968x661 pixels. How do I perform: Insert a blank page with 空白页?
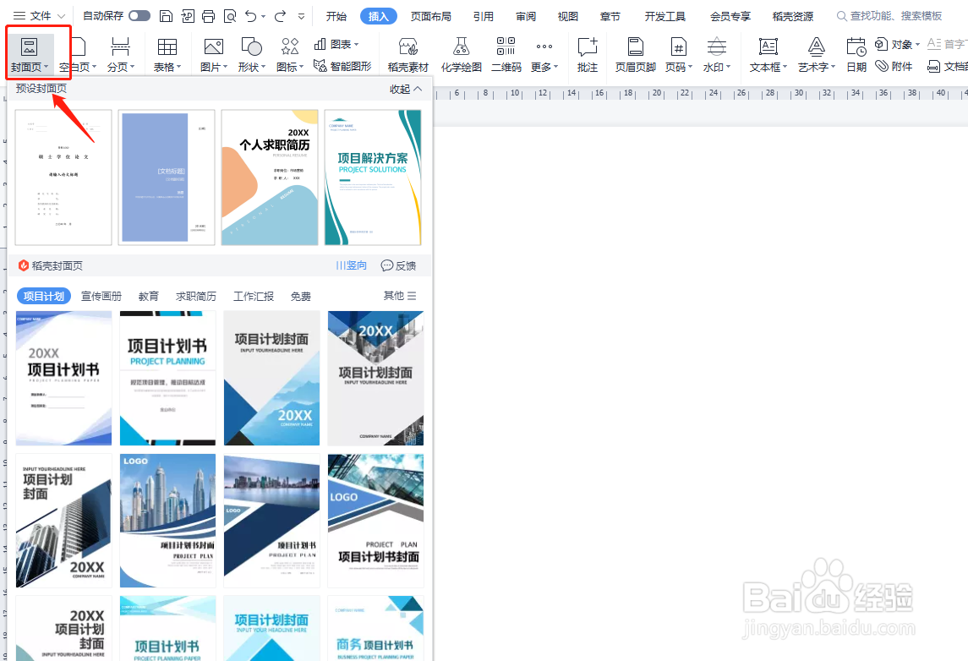click(79, 54)
